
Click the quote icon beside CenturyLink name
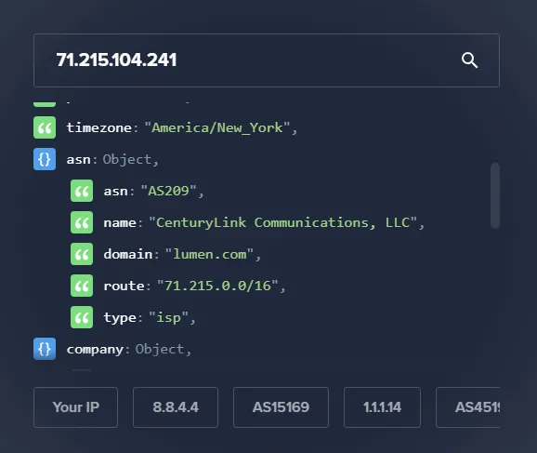click(x=82, y=222)
